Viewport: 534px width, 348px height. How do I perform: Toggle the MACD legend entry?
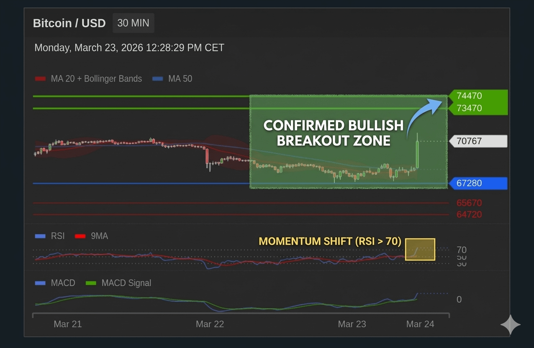[55, 283]
